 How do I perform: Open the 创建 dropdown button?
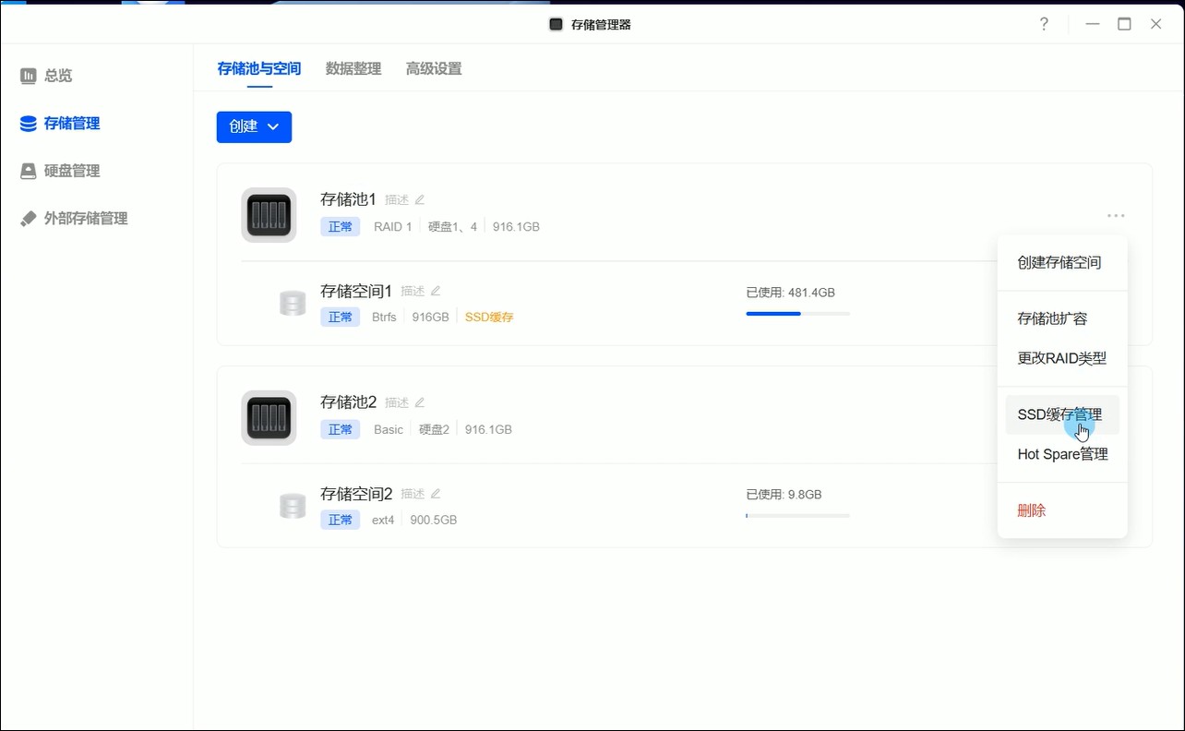[254, 127]
